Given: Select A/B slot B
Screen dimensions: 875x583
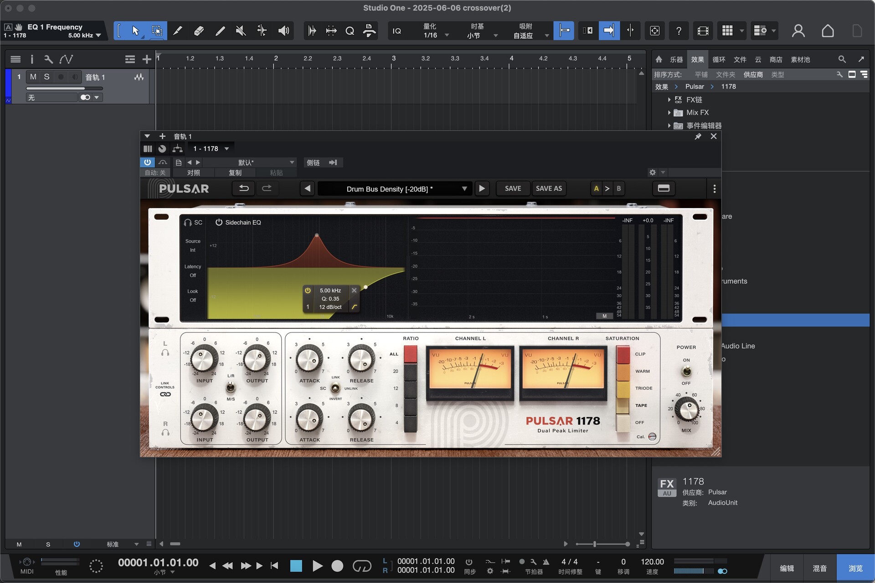Looking at the screenshot, I should [x=618, y=188].
